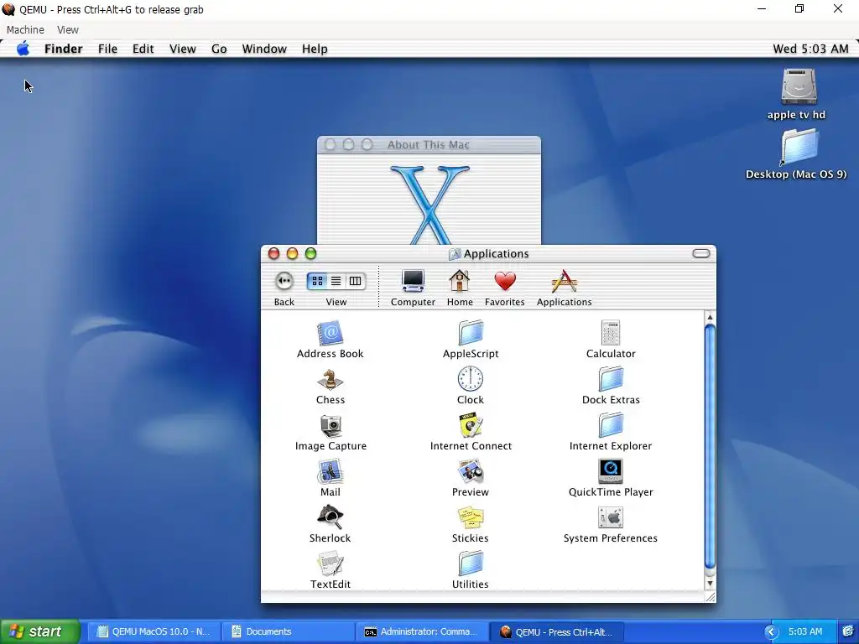Image resolution: width=859 pixels, height=644 pixels.
Task: Launch the Preview app
Action: click(x=471, y=471)
